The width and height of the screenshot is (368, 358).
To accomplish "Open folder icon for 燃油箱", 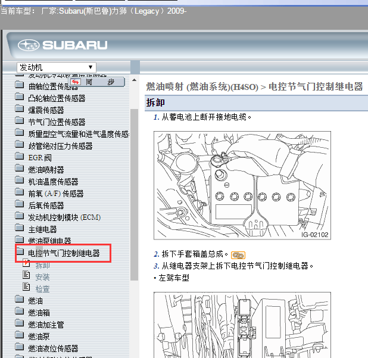I will (20, 312).
